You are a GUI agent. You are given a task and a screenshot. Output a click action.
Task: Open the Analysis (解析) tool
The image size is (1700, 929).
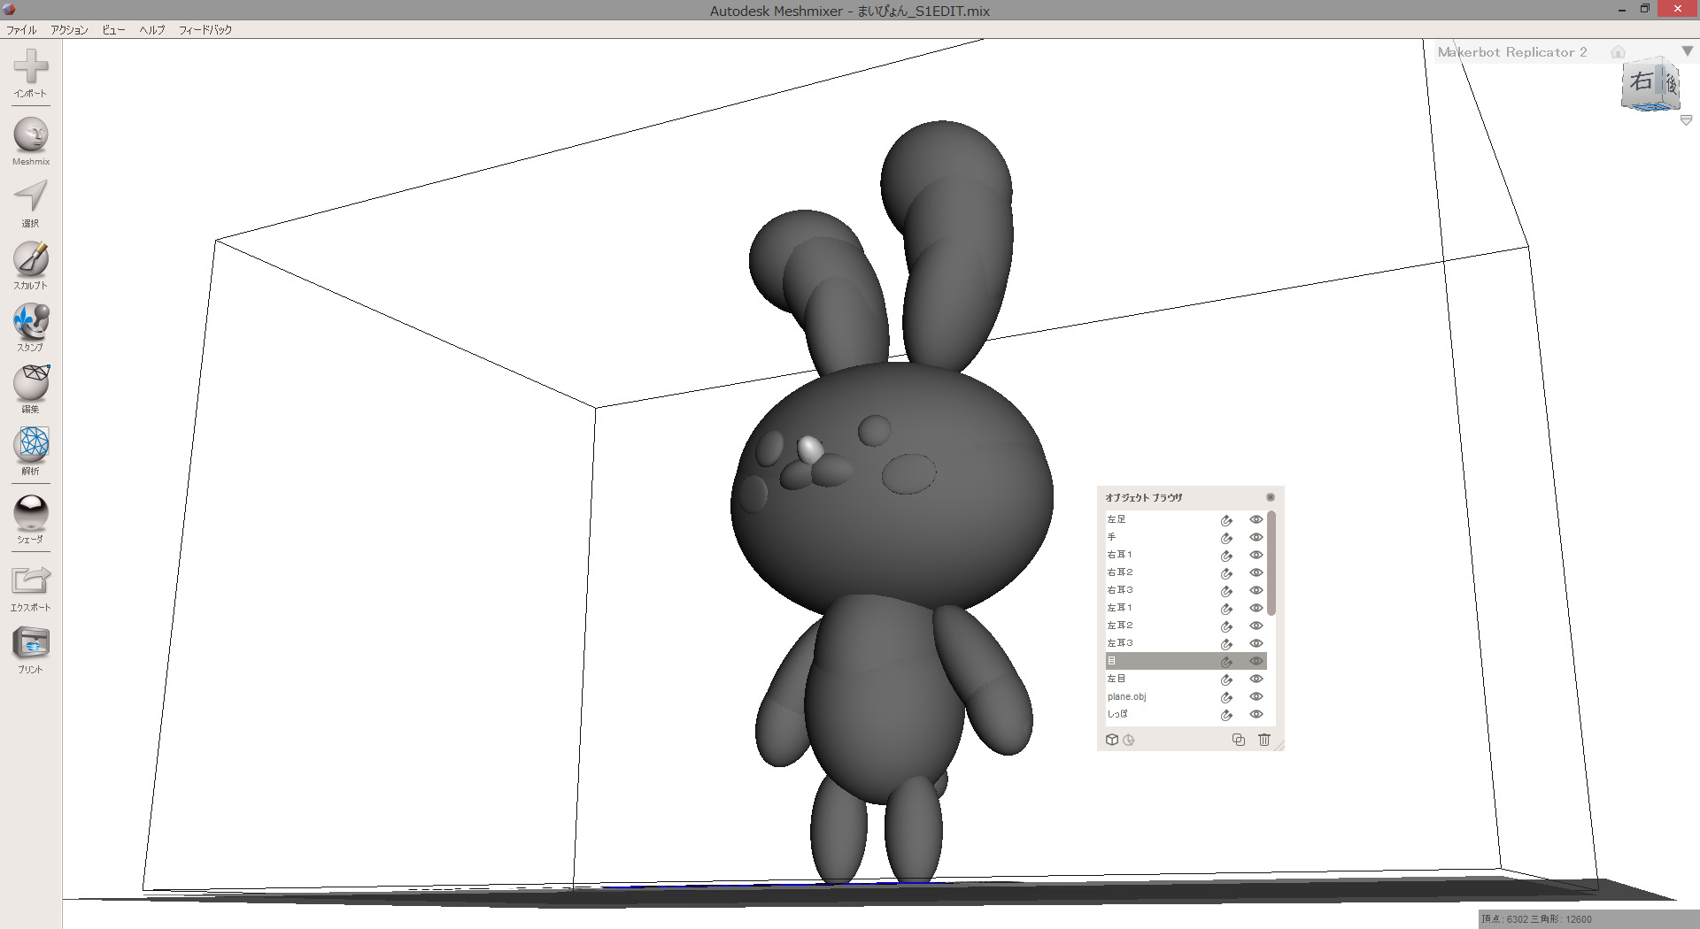[x=31, y=445]
